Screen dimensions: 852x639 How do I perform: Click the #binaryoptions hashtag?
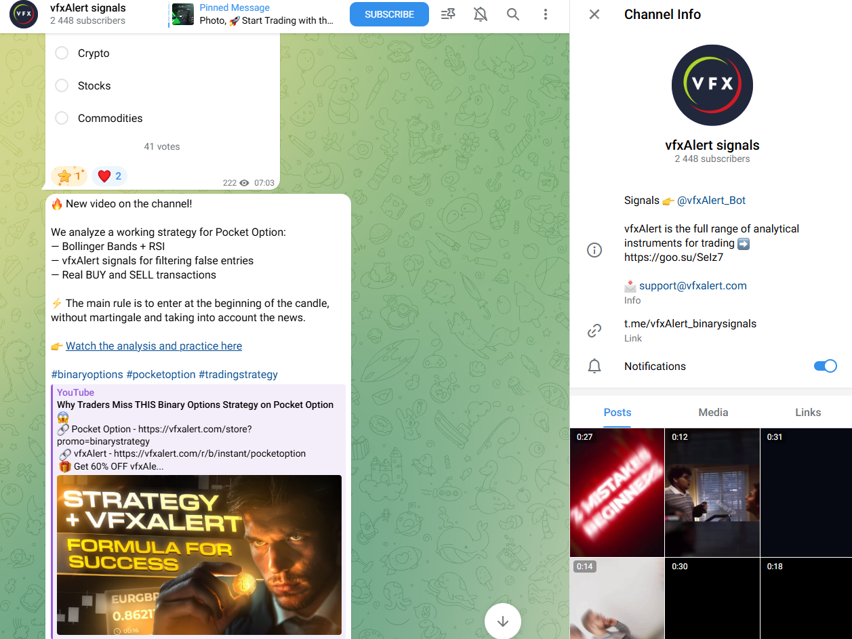[87, 375]
